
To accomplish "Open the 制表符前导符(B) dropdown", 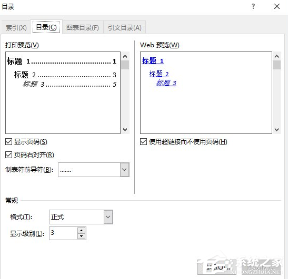I will point(125,170).
